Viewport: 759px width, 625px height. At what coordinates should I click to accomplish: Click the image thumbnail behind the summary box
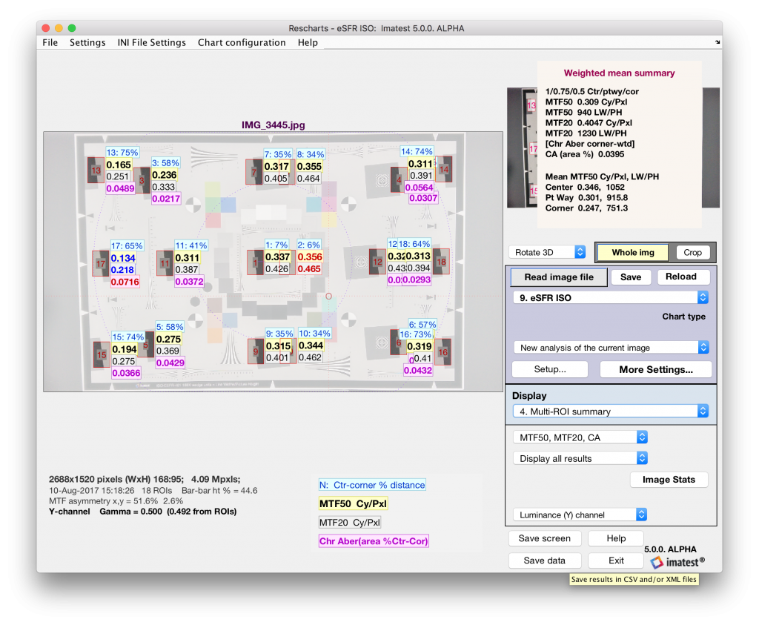pos(522,148)
